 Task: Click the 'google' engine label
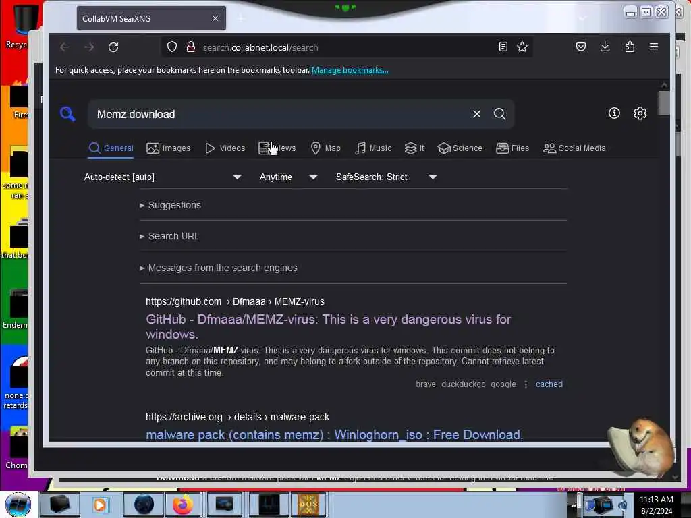[503, 384]
